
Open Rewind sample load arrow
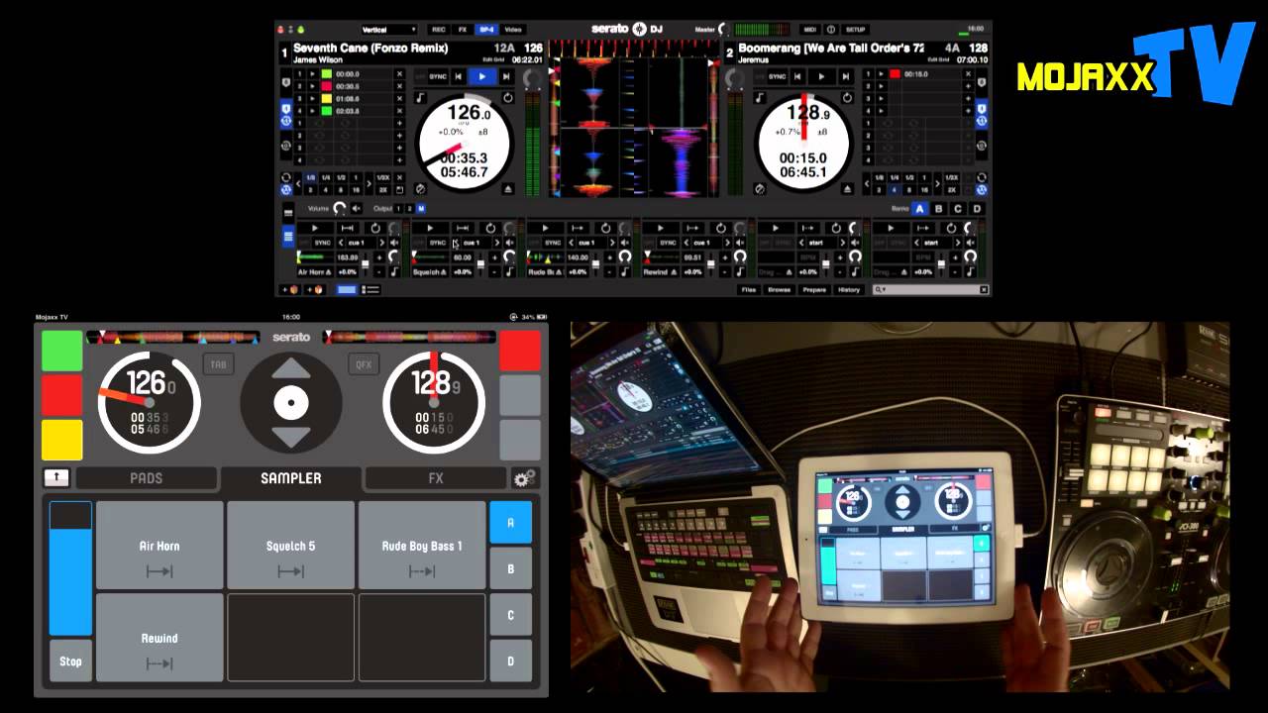point(674,272)
